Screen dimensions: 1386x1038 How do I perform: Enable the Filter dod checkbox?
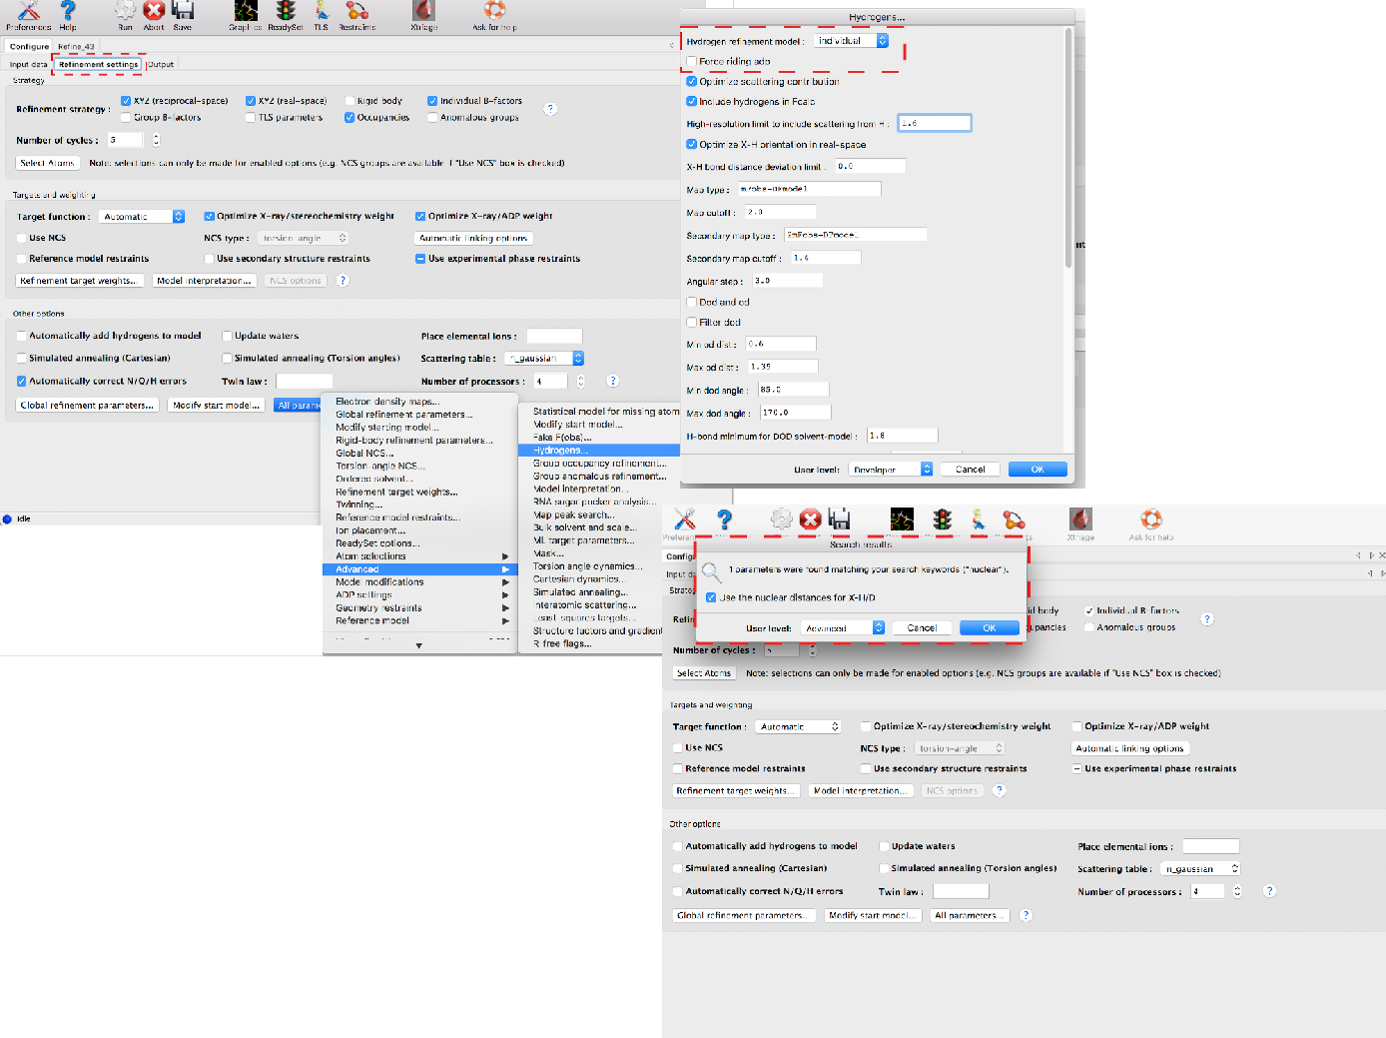(x=692, y=323)
